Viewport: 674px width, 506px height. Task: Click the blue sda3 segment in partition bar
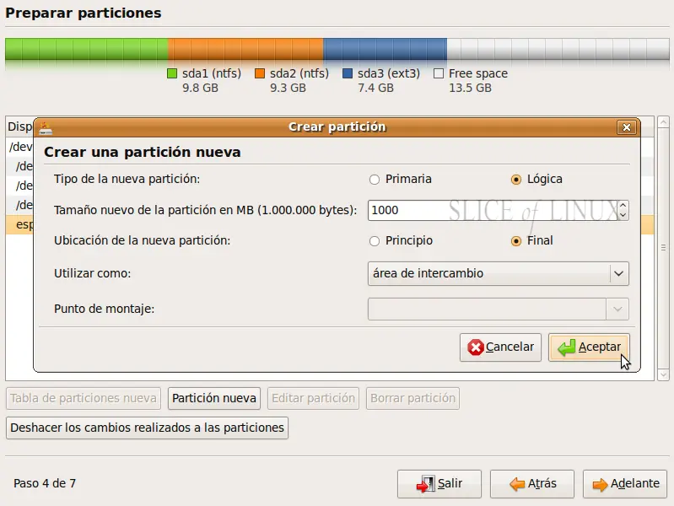pos(386,49)
